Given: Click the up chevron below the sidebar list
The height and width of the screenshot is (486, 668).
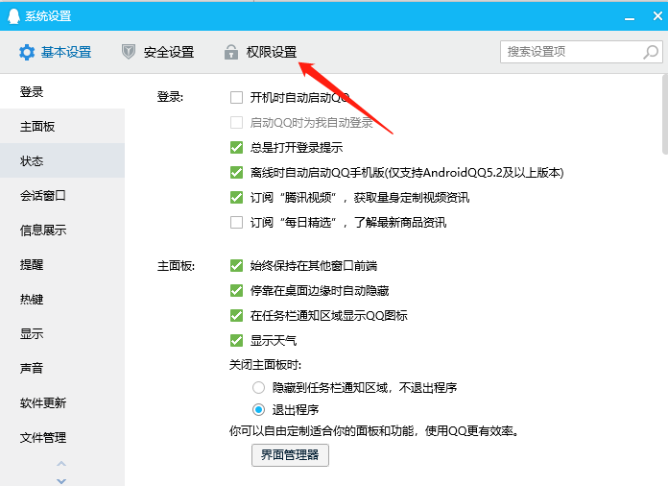Looking at the screenshot, I should click(61, 463).
